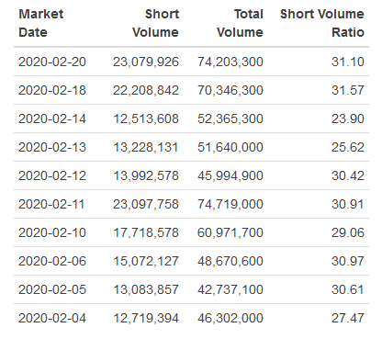Click the Short Volume column header
The image size is (382, 350).
coord(155,23)
